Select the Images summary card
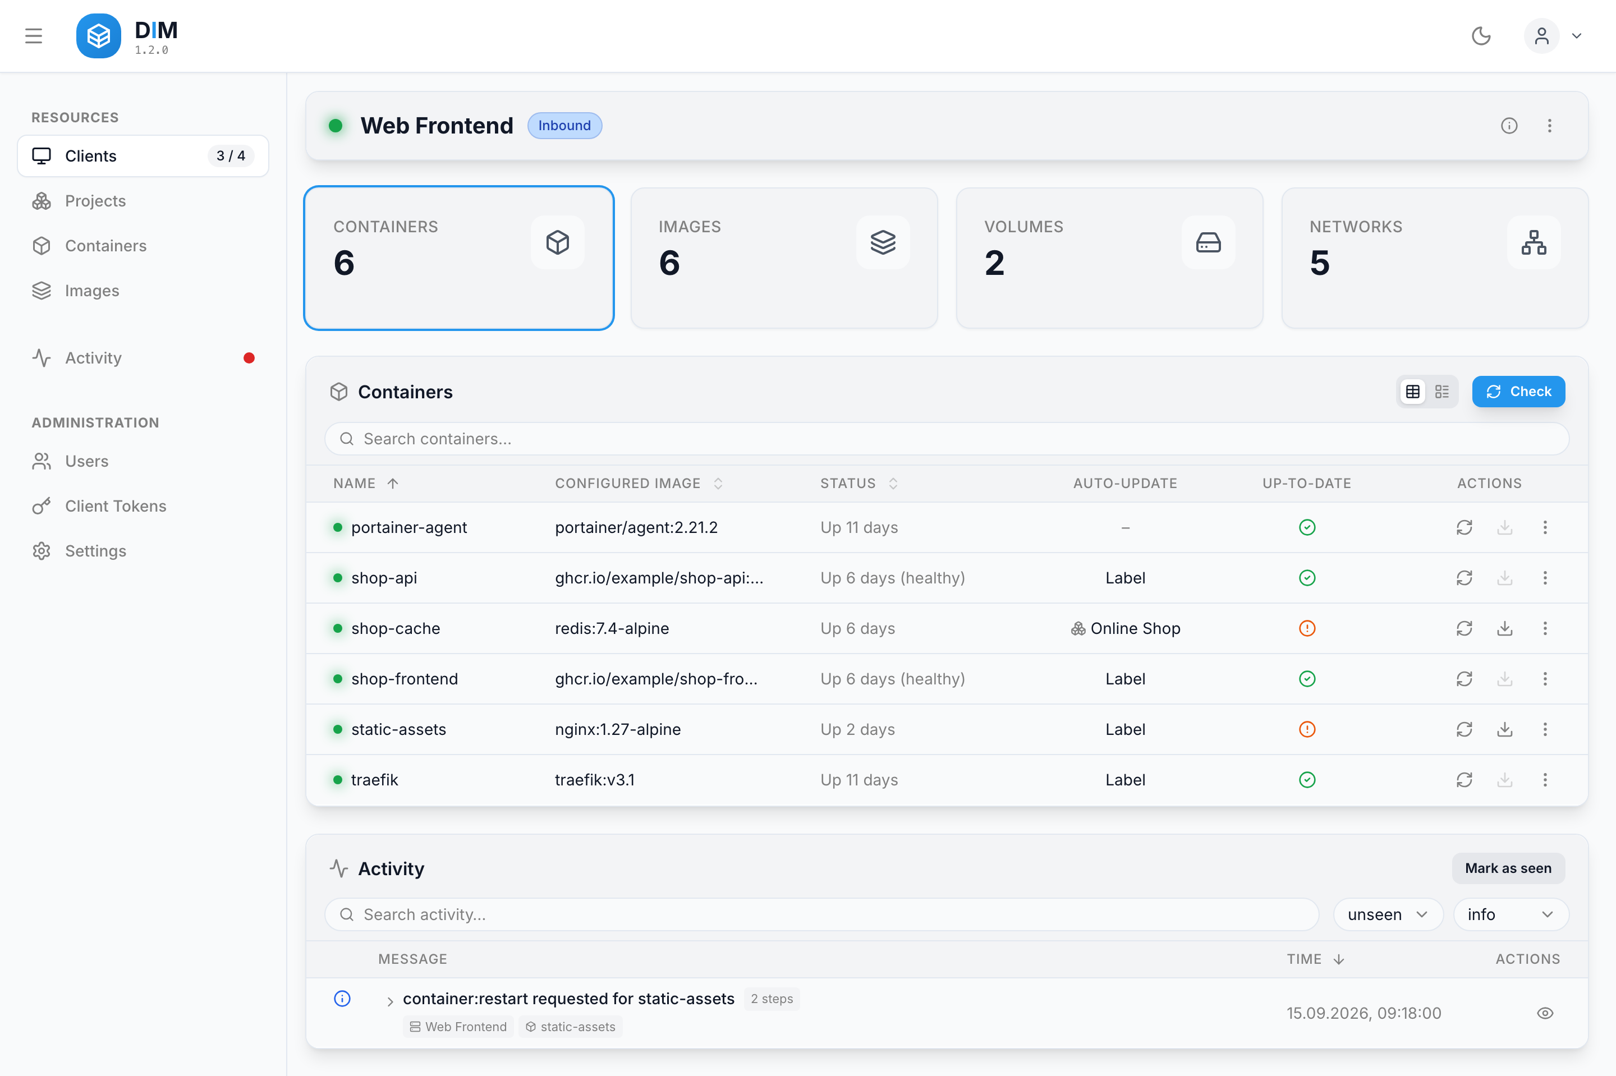The height and width of the screenshot is (1076, 1616). (784, 258)
